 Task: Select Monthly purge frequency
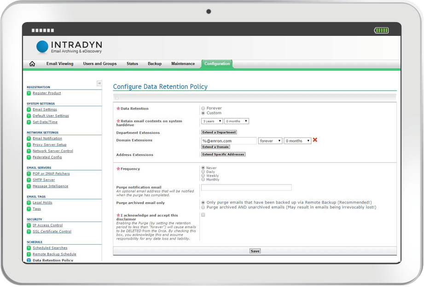point(203,179)
